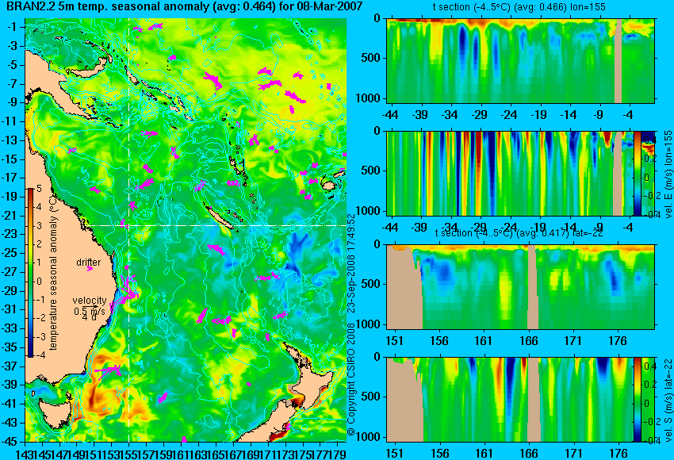This screenshot has width=674, height=460.
Task: Click the lat=-22 temperature section title
Action: (519, 233)
